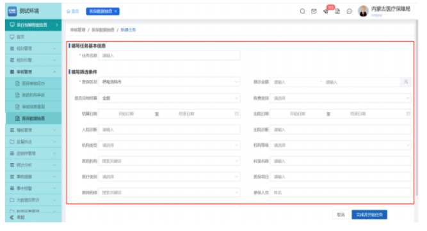The width and height of the screenshot is (427, 231).
Task: Open the 是否异地结算 dropdown showing 全部
Action: point(169,98)
